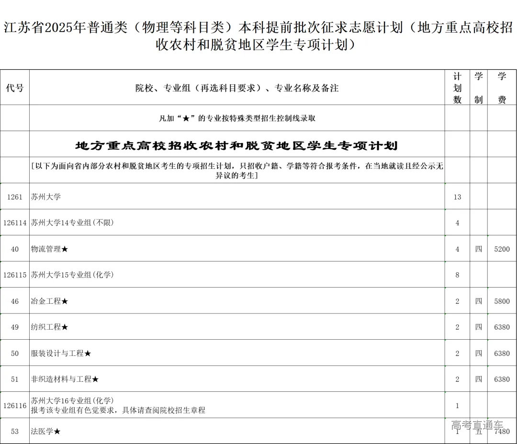Click the note row about ★ special admission lines
The image size is (517, 444).
pos(236,117)
